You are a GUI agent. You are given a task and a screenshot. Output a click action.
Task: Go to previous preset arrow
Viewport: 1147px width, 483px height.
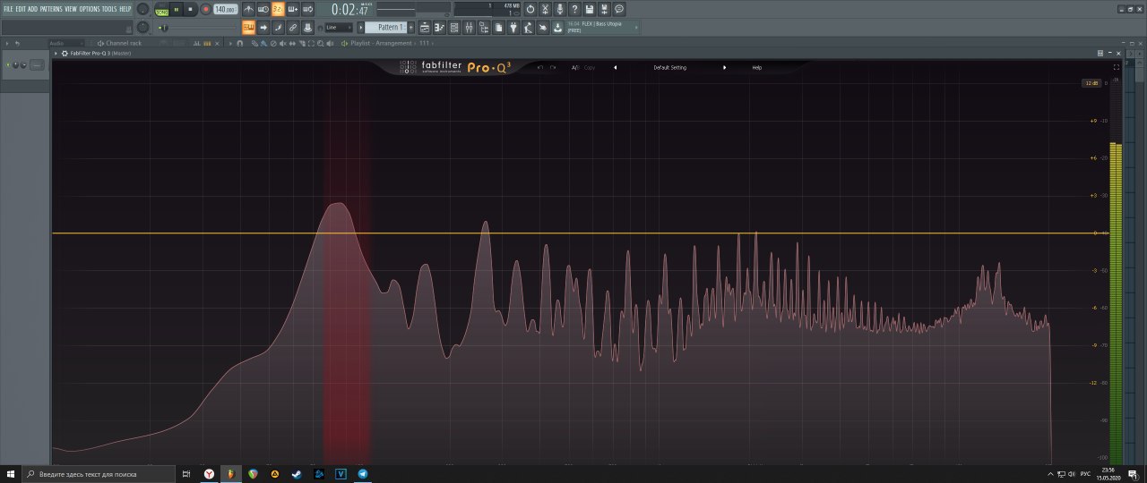pyautogui.click(x=615, y=68)
